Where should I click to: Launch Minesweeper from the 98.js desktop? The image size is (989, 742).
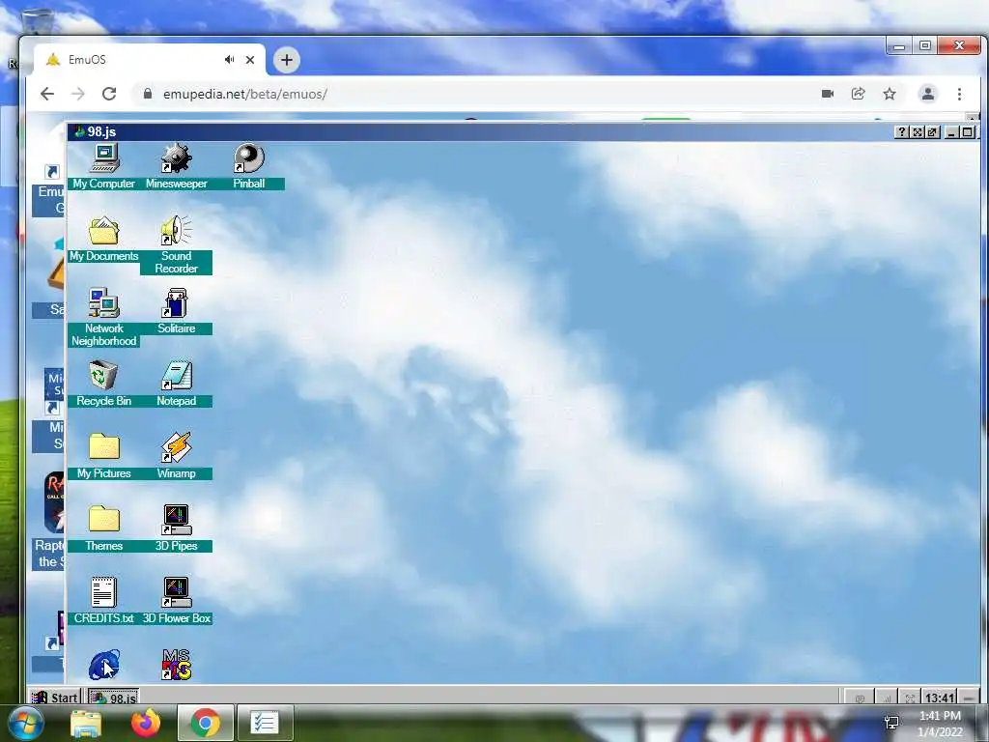(x=176, y=166)
